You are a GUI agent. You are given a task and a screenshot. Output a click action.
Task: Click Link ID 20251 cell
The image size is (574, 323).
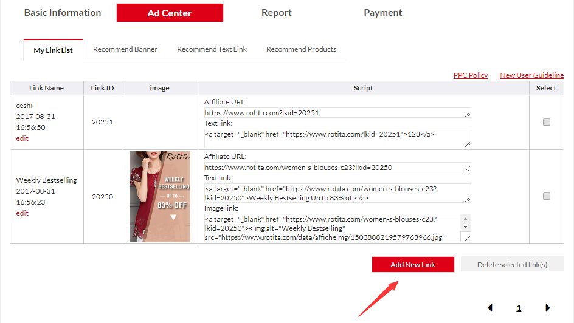pos(103,122)
